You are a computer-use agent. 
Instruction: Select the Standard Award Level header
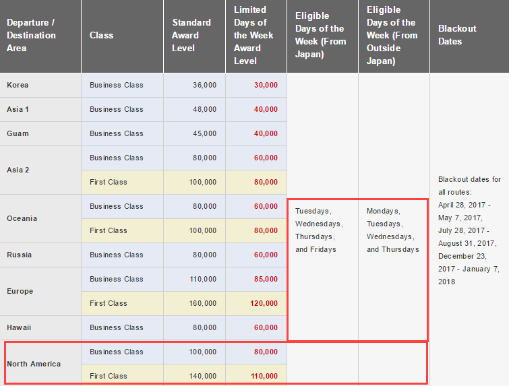(194, 35)
